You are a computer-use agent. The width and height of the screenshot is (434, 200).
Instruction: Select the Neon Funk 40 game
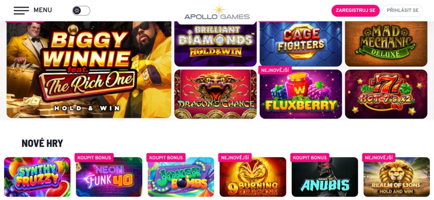(x=109, y=177)
